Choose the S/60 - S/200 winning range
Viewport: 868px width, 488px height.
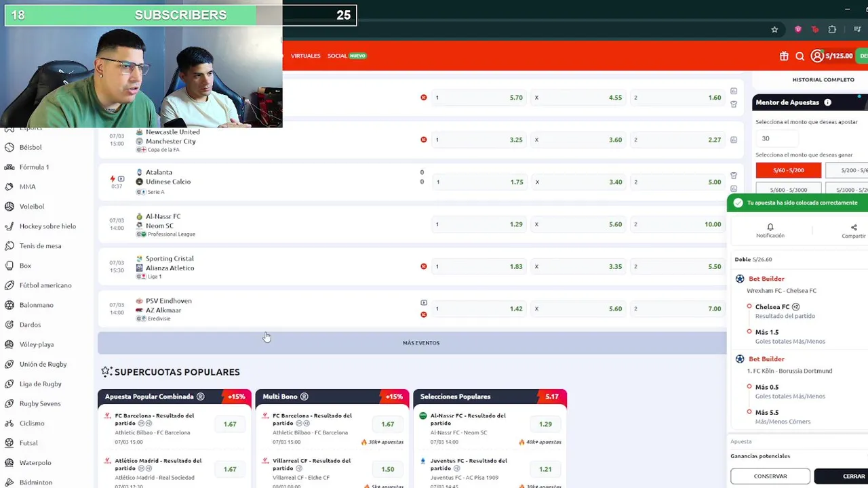(788, 170)
